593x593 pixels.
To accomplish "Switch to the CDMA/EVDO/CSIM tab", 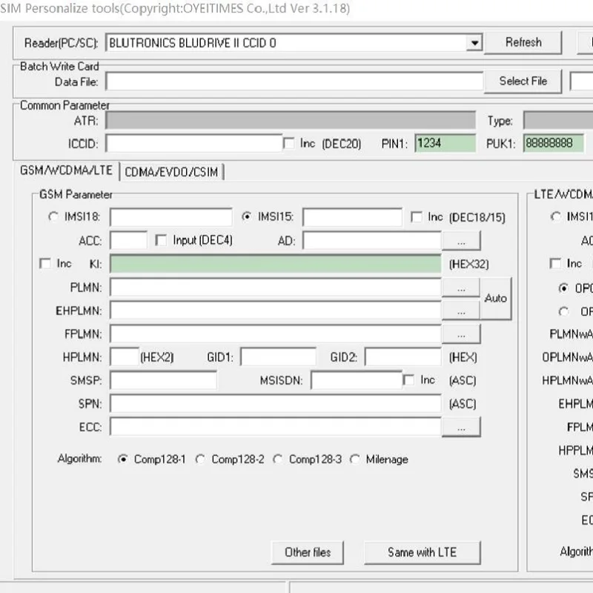I will coord(172,170).
